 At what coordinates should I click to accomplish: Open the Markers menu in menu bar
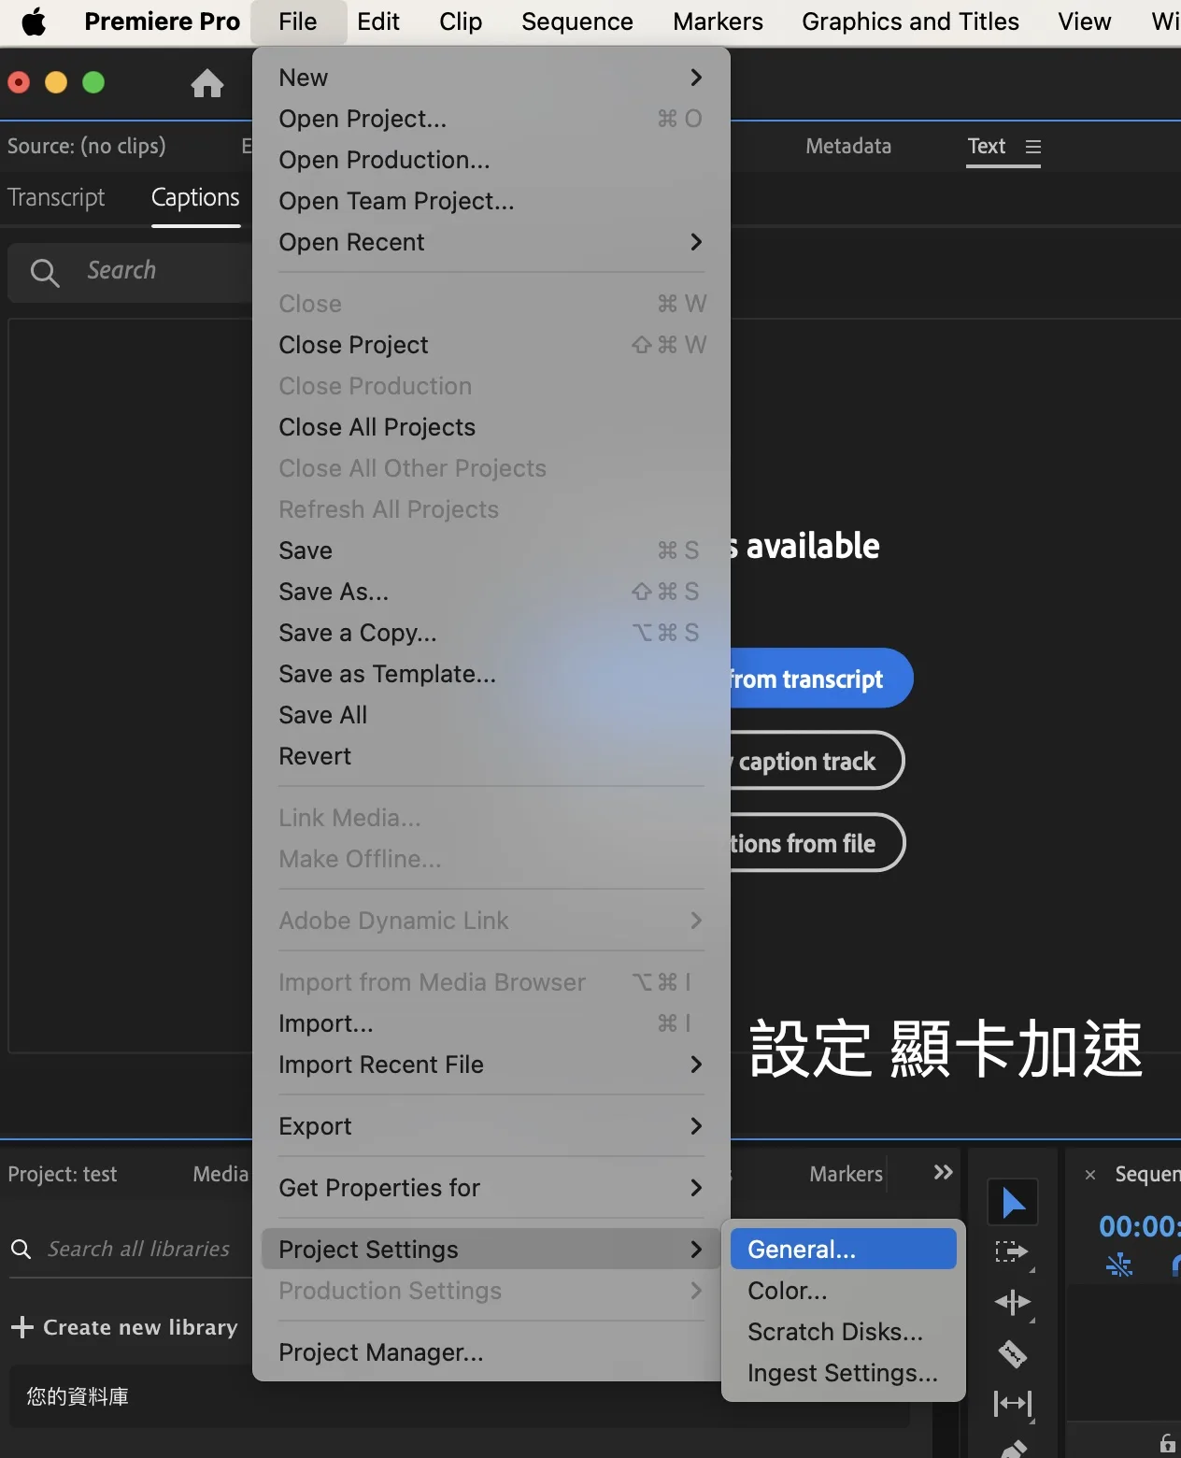point(718,21)
